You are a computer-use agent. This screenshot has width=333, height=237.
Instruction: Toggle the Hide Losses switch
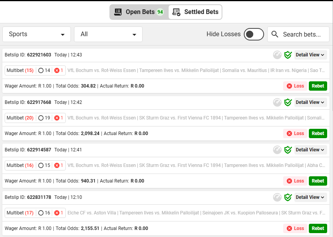[x=254, y=34]
